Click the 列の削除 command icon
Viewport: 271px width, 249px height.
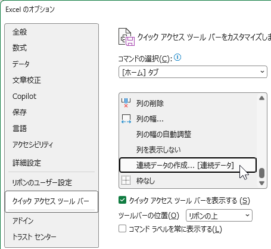126,103
